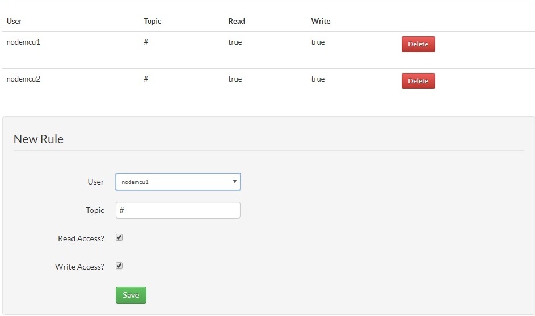Save the new rule

pos(131,295)
